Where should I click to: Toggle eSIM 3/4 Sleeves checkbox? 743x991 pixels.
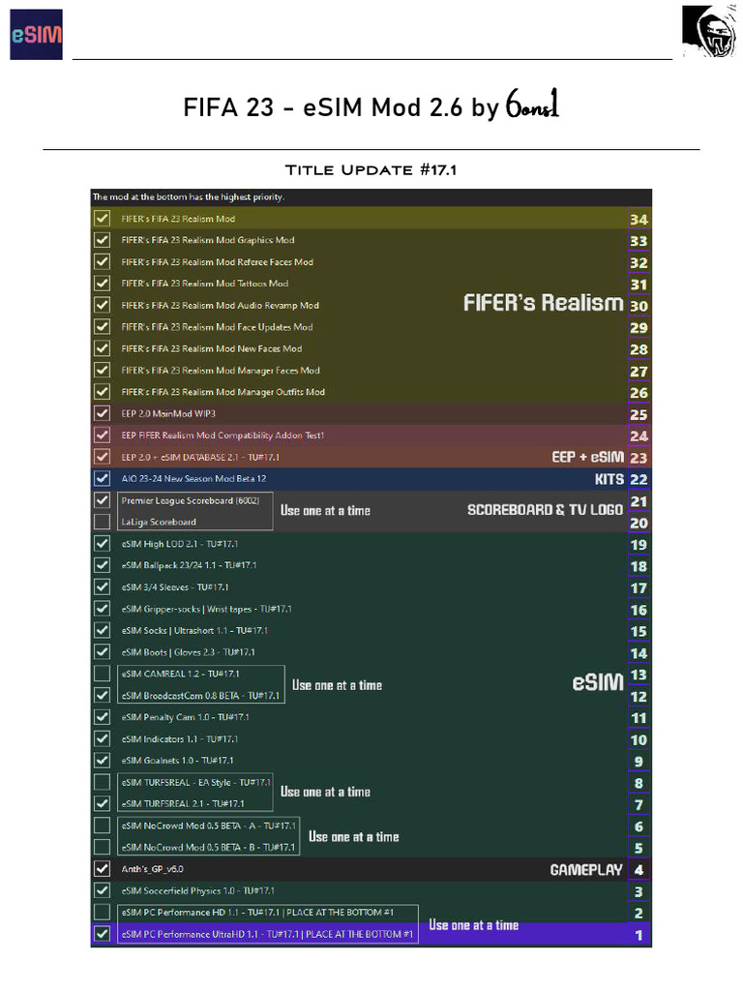coord(102,587)
